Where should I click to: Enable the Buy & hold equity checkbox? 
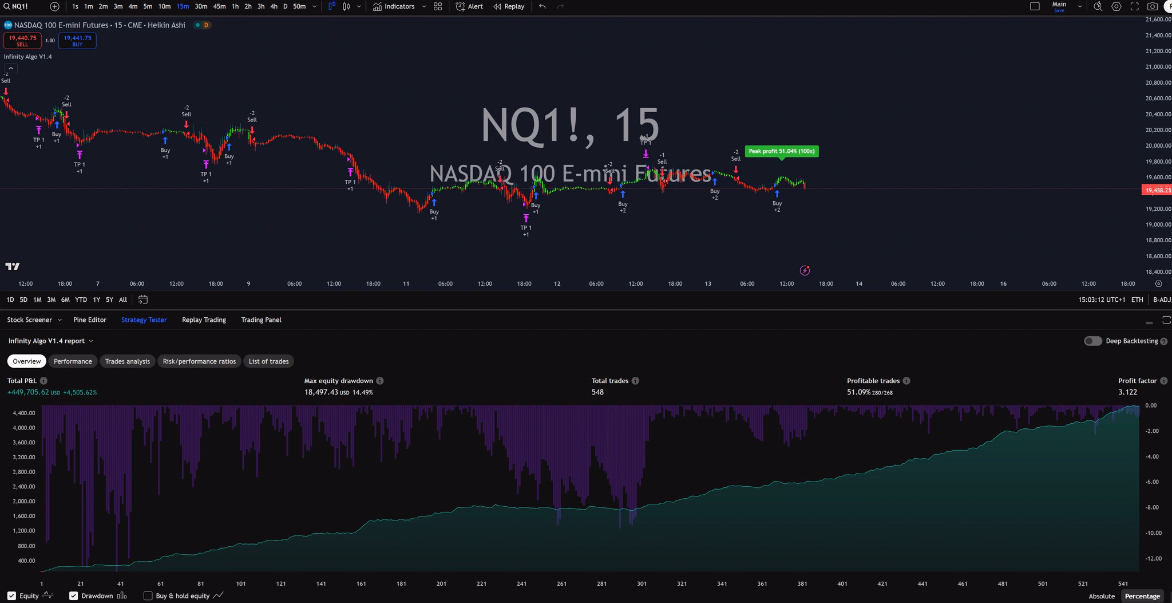point(148,596)
